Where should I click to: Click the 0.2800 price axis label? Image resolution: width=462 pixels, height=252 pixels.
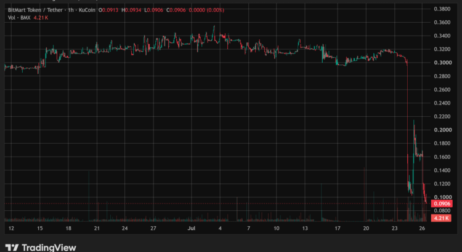click(x=442, y=76)
